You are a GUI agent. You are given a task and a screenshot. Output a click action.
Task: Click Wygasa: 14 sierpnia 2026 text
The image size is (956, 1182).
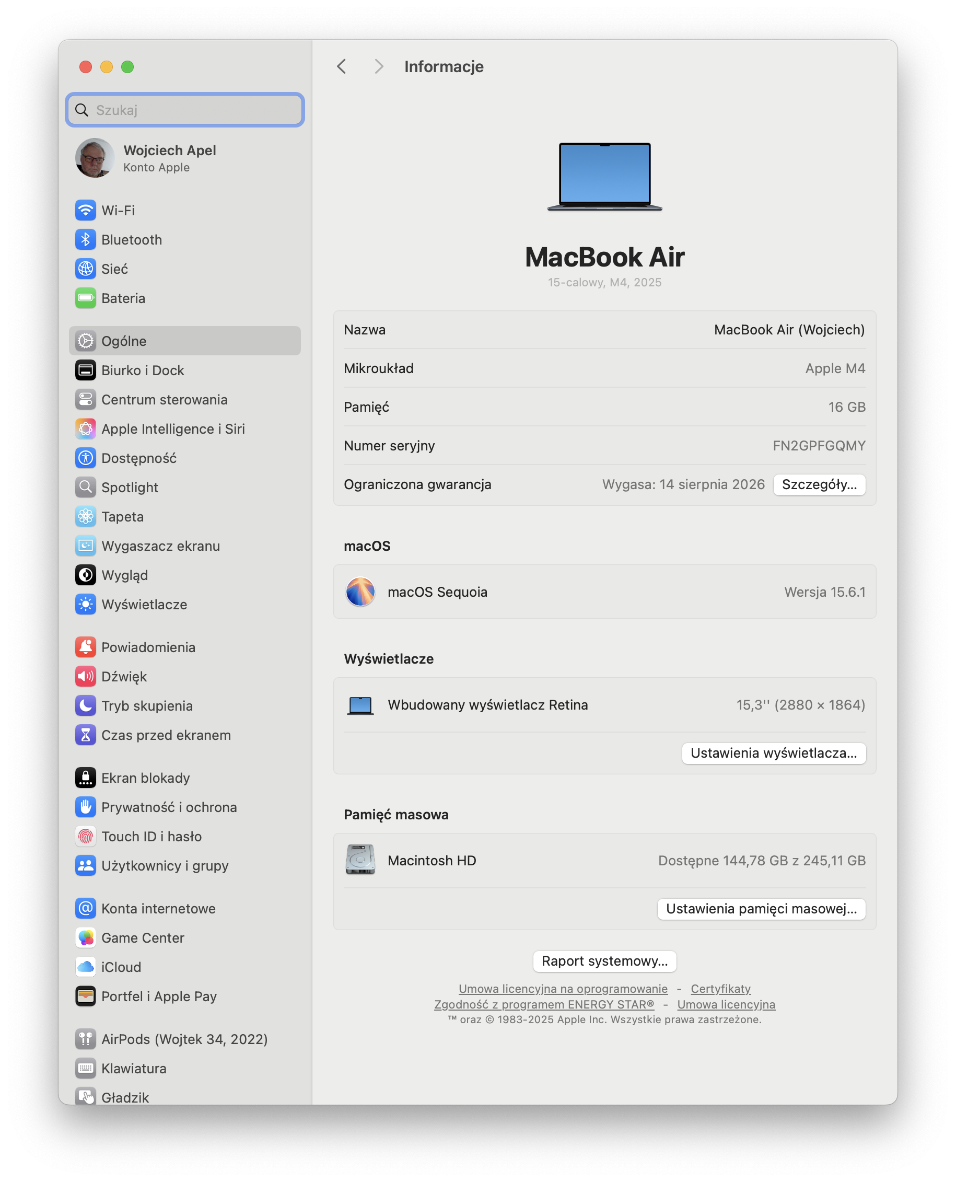coord(683,485)
